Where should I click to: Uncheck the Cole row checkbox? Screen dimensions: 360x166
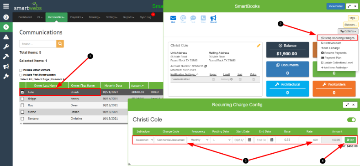point(22,92)
